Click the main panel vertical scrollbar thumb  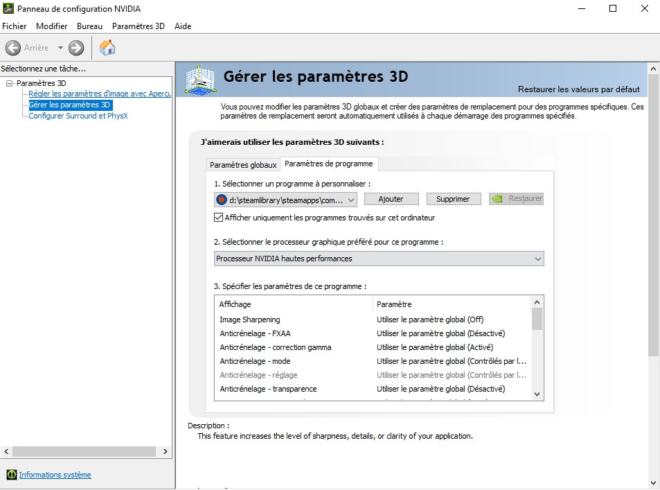coord(653,216)
